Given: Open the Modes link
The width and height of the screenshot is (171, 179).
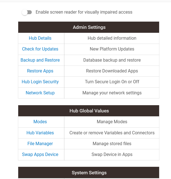Looking at the screenshot, I should [x=40, y=122].
